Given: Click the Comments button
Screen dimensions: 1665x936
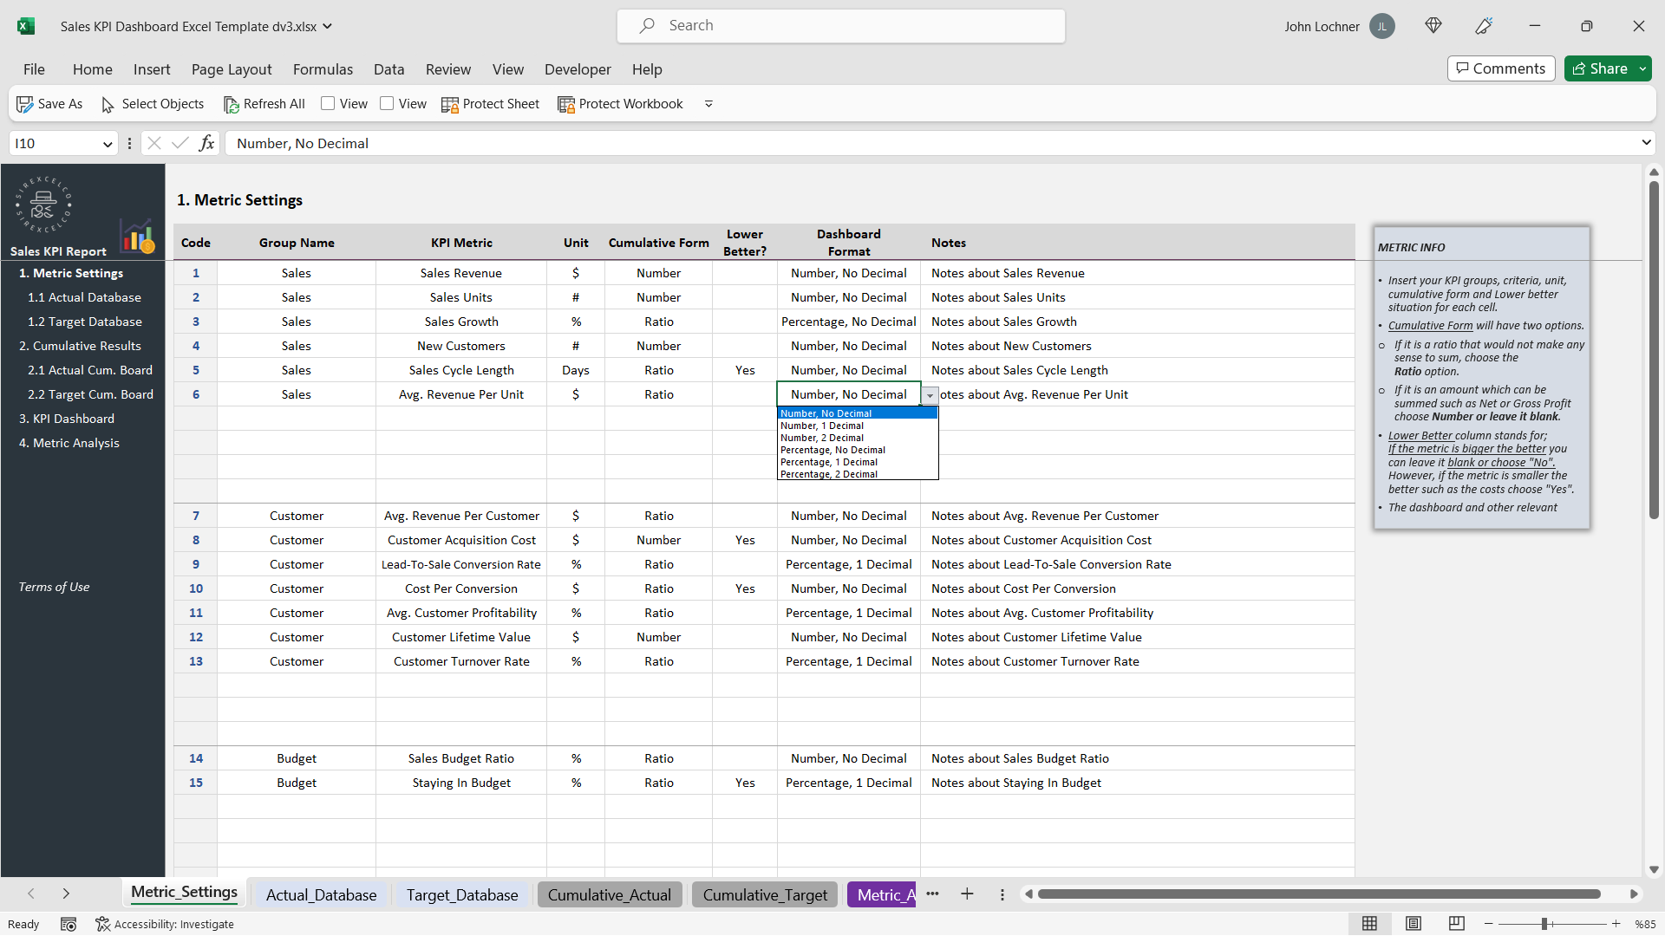Looking at the screenshot, I should (x=1501, y=68).
